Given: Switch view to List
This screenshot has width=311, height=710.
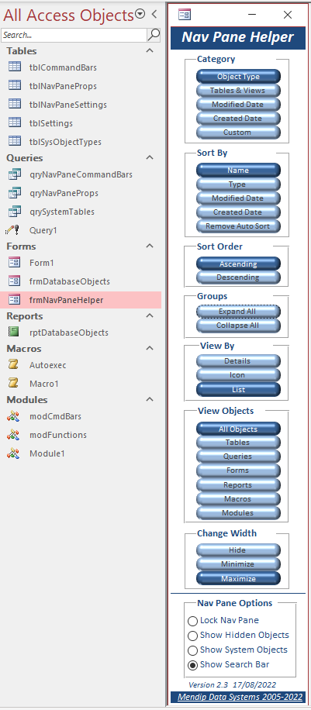Looking at the screenshot, I should point(238,389).
